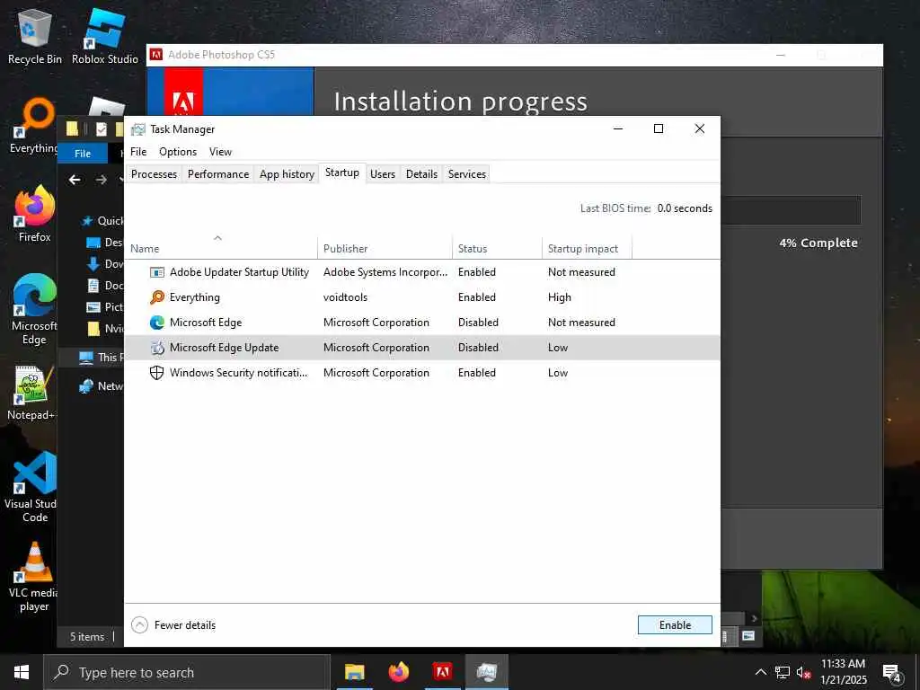Image resolution: width=920 pixels, height=690 pixels.
Task: Click the taskbar clock and date
Action: point(843,672)
